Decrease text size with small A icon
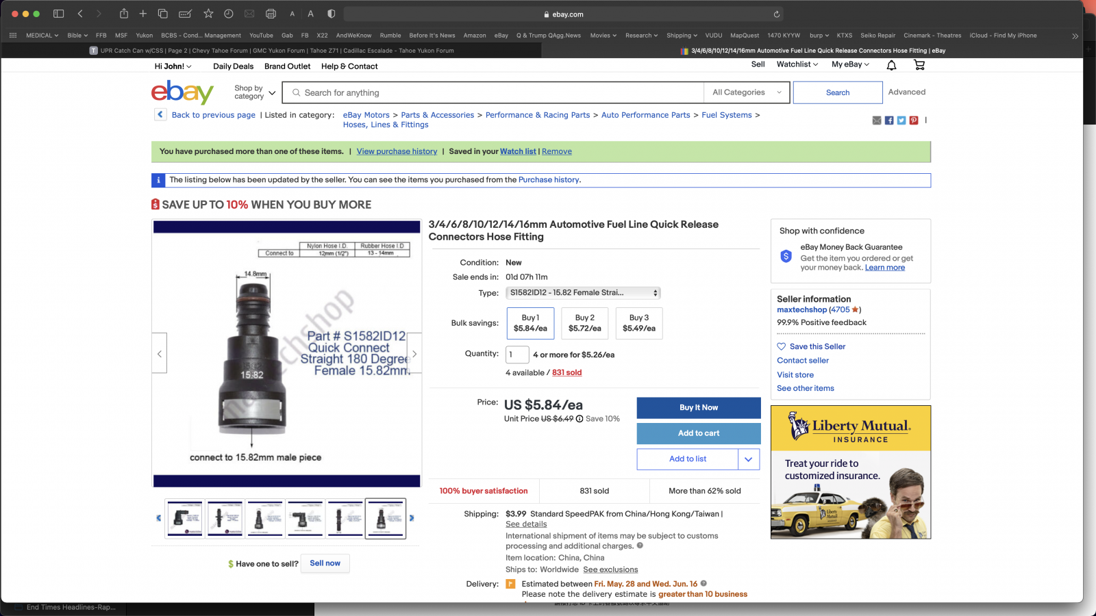1096x616 pixels. click(292, 14)
